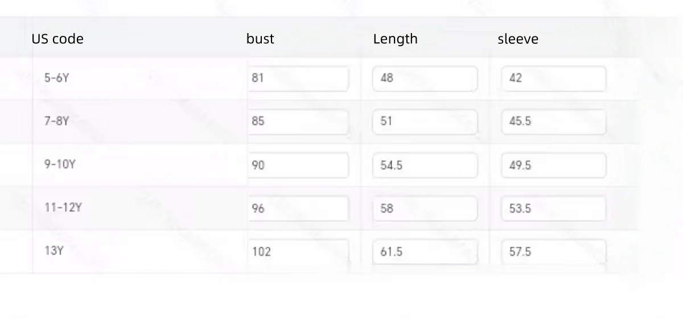Click the bust field for size 5-6Y

tap(298, 79)
